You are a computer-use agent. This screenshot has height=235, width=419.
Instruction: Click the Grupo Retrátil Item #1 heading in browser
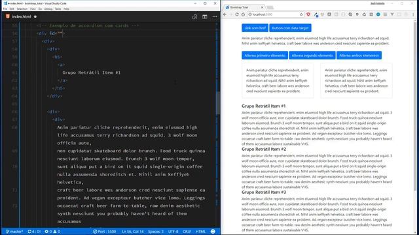click(263, 106)
